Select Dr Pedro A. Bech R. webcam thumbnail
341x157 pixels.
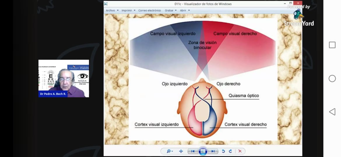[64, 78]
